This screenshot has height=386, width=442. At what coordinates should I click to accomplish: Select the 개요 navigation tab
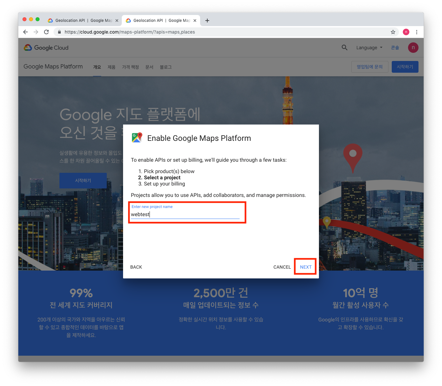pyautogui.click(x=97, y=67)
